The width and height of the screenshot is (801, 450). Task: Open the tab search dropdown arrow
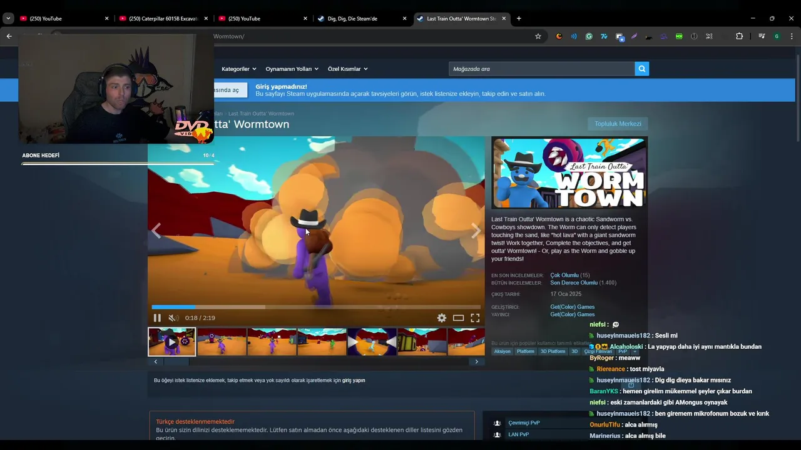pos(8,19)
